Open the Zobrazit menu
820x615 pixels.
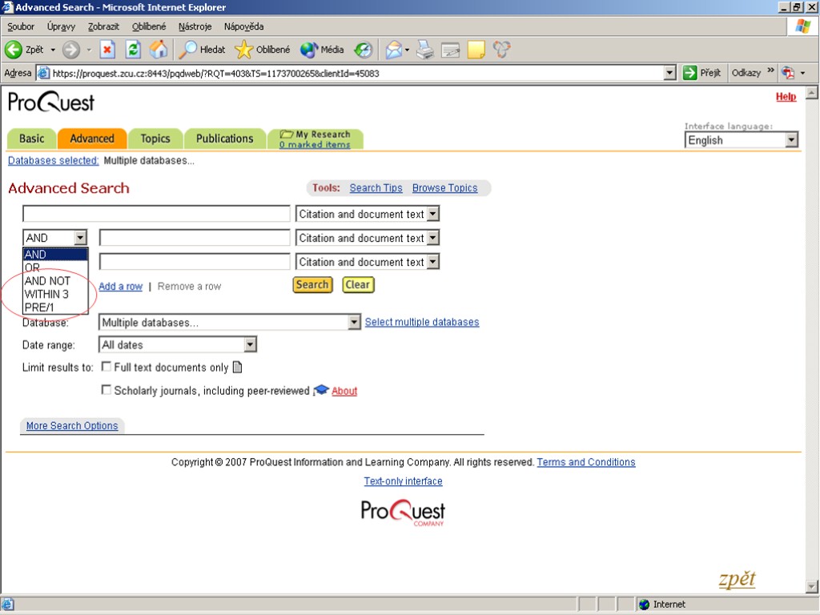pos(103,26)
